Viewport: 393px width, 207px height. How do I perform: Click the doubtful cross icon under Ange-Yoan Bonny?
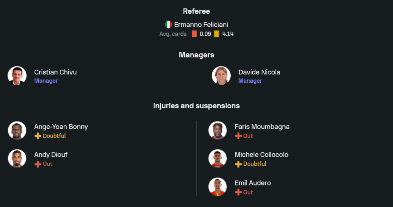click(x=38, y=136)
